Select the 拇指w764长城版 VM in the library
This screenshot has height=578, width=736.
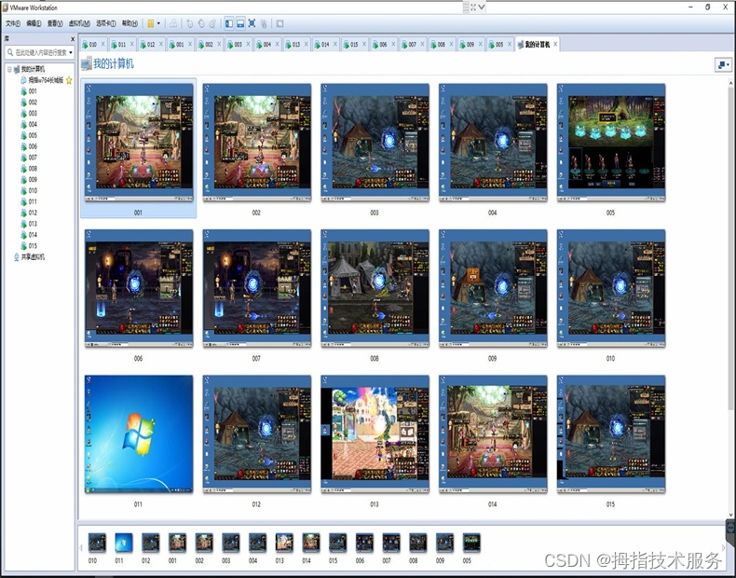tap(46, 80)
